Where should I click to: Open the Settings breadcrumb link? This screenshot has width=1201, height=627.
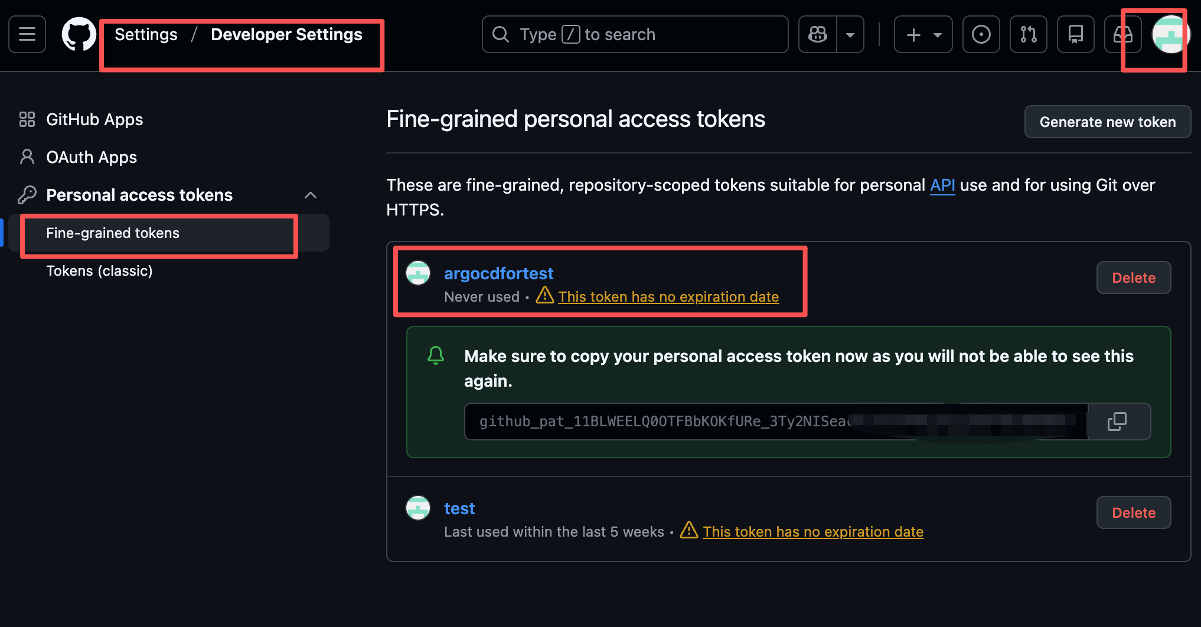point(146,34)
